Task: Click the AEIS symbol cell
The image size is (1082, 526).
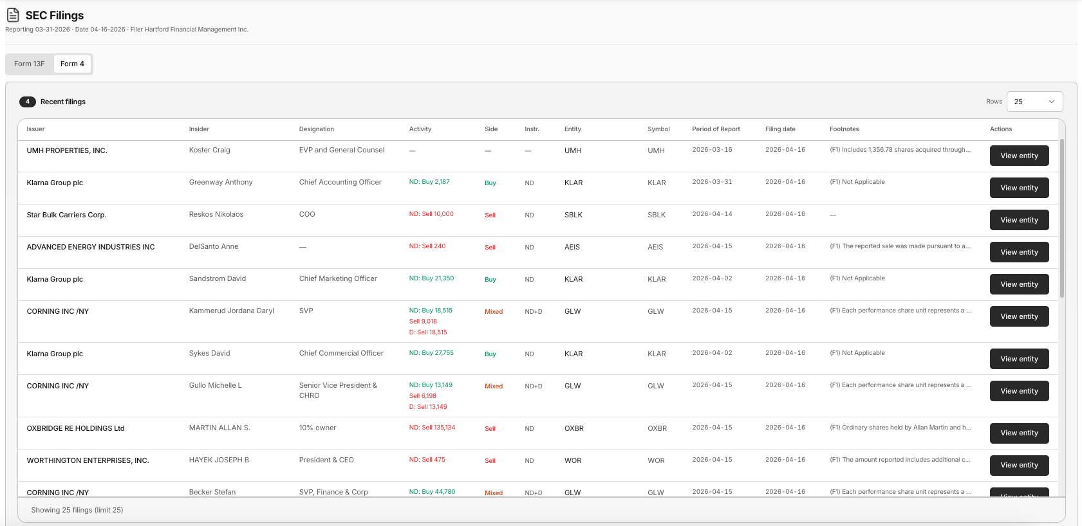Action: [x=655, y=247]
